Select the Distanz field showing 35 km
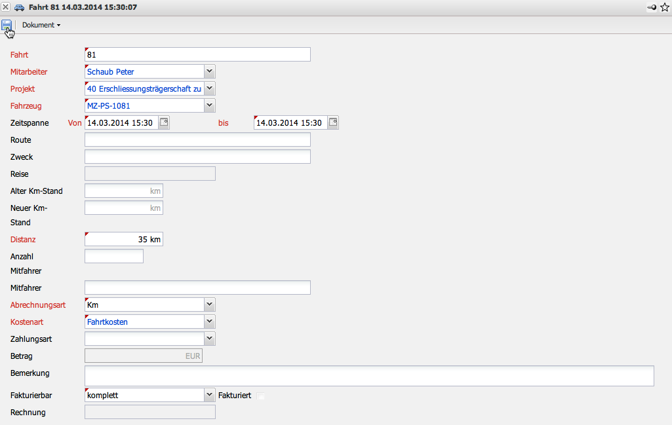 (124, 239)
